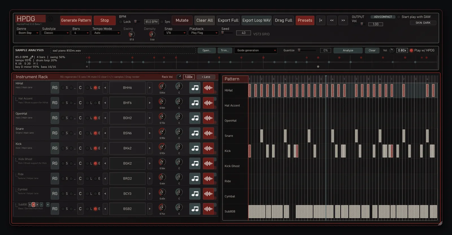This screenshot has width=452, height=235.
Task: Click the << rewind button
Action: (x=332, y=20)
